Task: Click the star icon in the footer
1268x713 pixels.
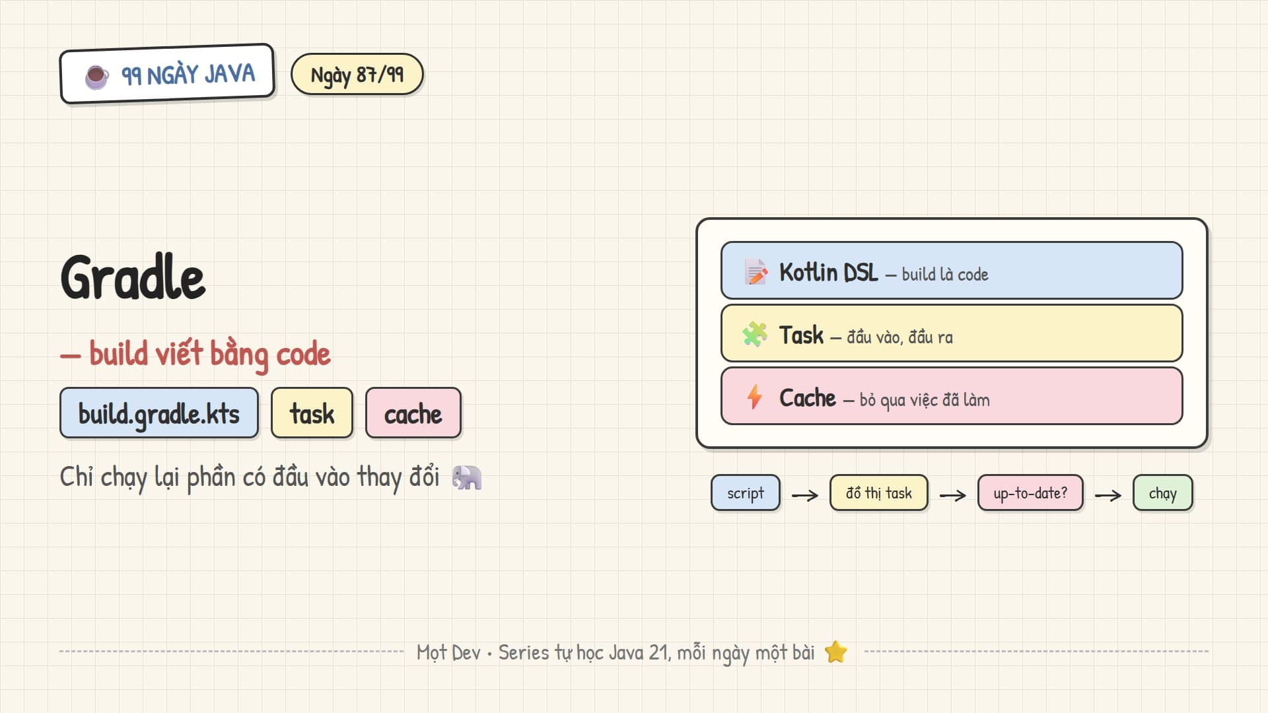Action: pyautogui.click(x=836, y=652)
